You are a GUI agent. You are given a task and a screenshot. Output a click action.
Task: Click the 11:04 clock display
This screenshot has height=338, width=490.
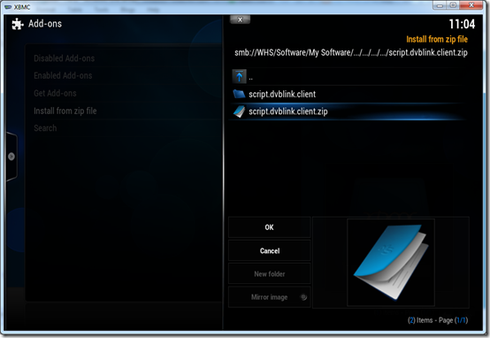(462, 24)
